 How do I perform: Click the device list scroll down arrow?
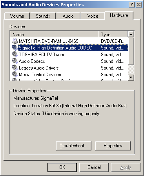click(131, 77)
